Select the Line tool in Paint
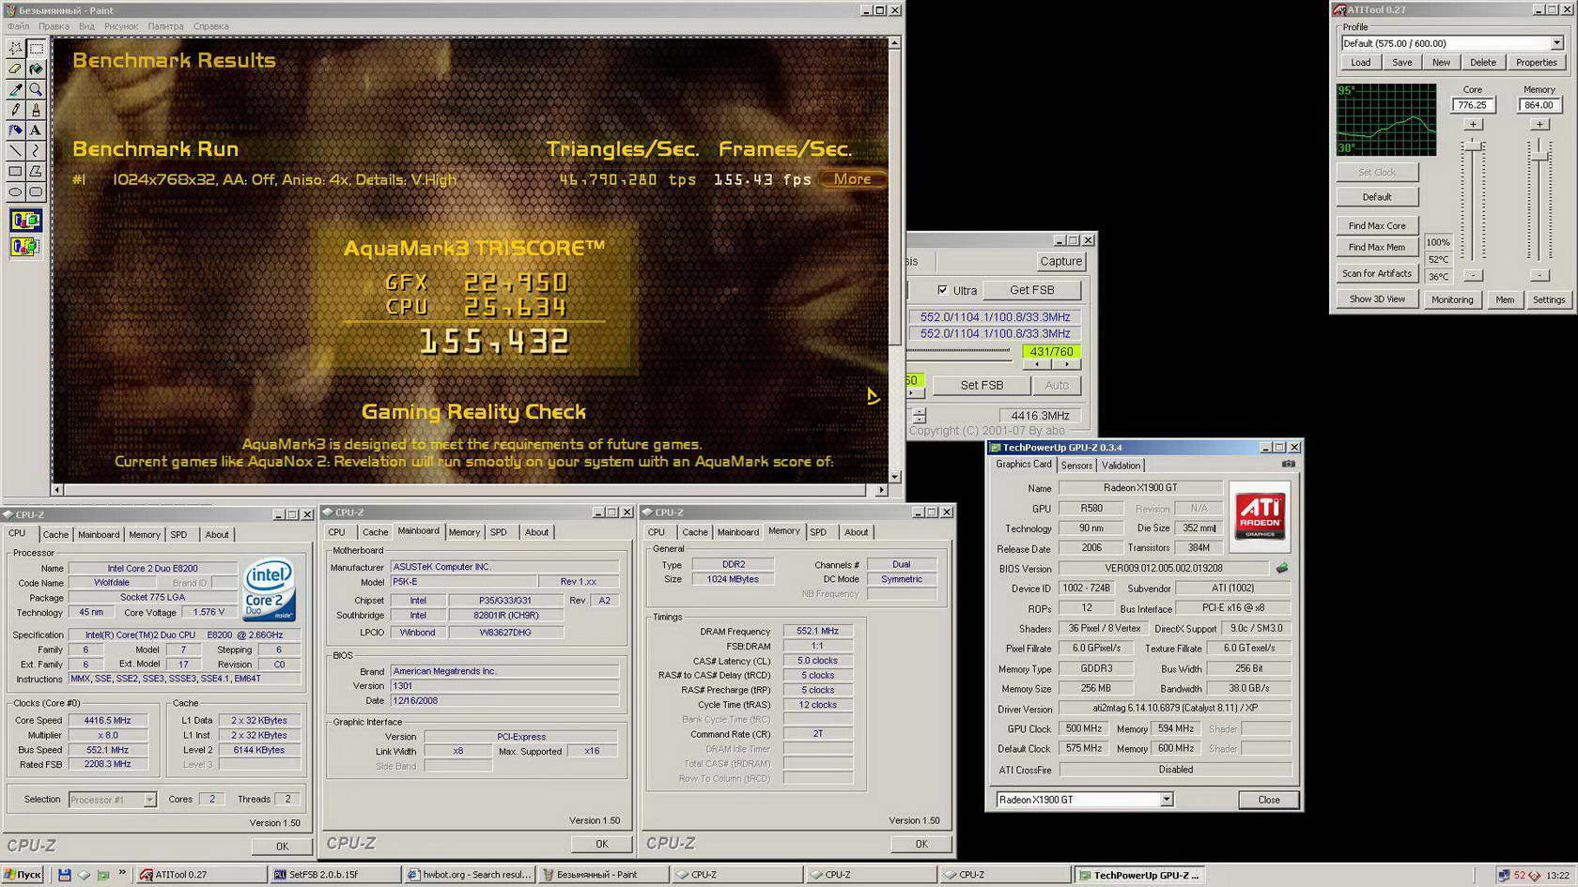The height and width of the screenshot is (887, 1578). pyautogui.click(x=15, y=150)
